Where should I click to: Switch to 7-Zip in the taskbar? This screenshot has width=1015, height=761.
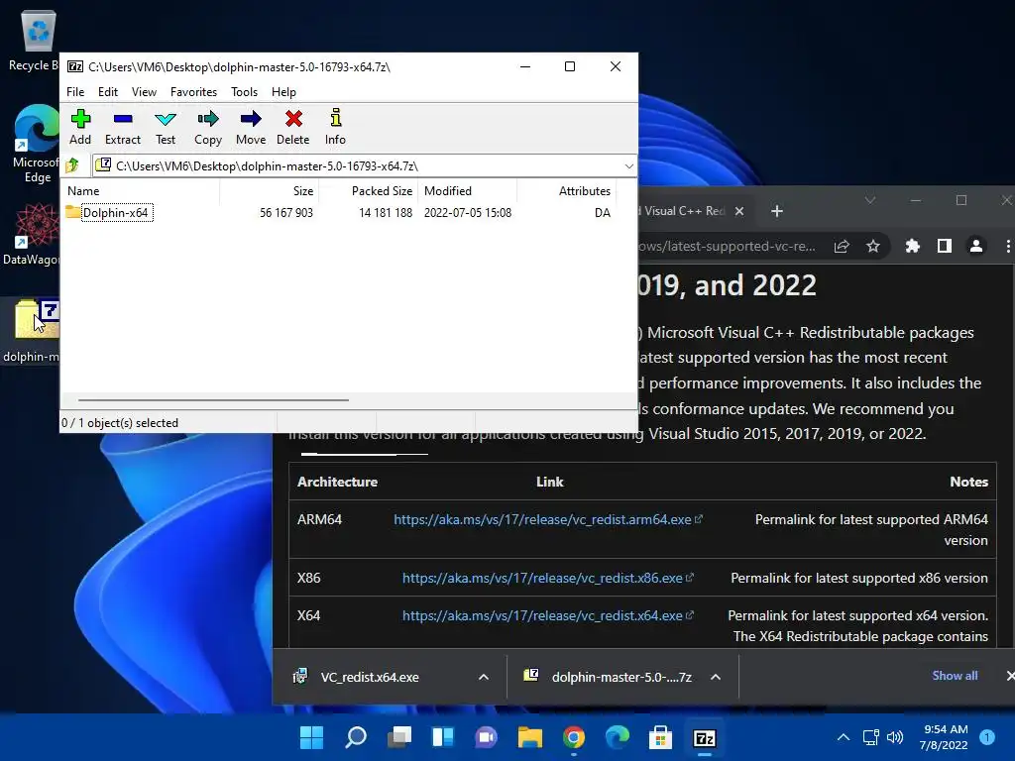tap(705, 737)
